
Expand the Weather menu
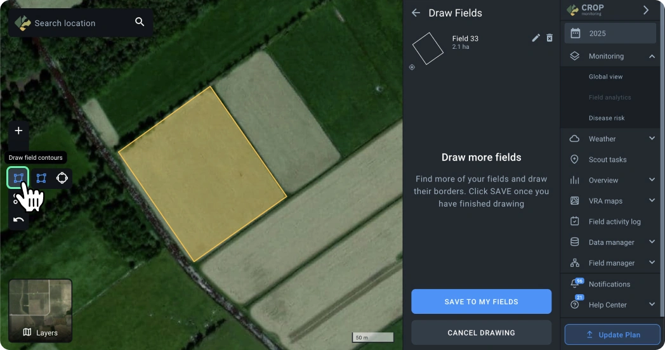[652, 139]
